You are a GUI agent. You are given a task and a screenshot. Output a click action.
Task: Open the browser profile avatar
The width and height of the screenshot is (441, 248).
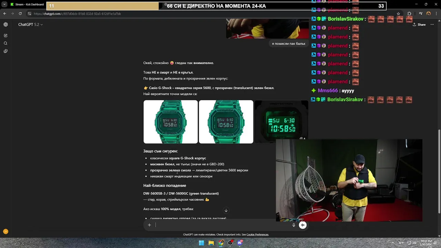429,14
